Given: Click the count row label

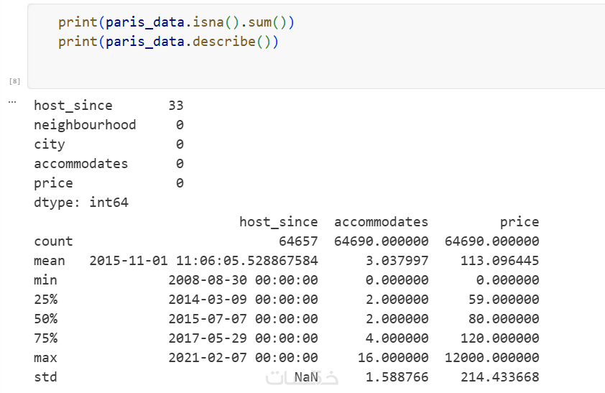Looking at the screenshot, I should click(x=53, y=241).
